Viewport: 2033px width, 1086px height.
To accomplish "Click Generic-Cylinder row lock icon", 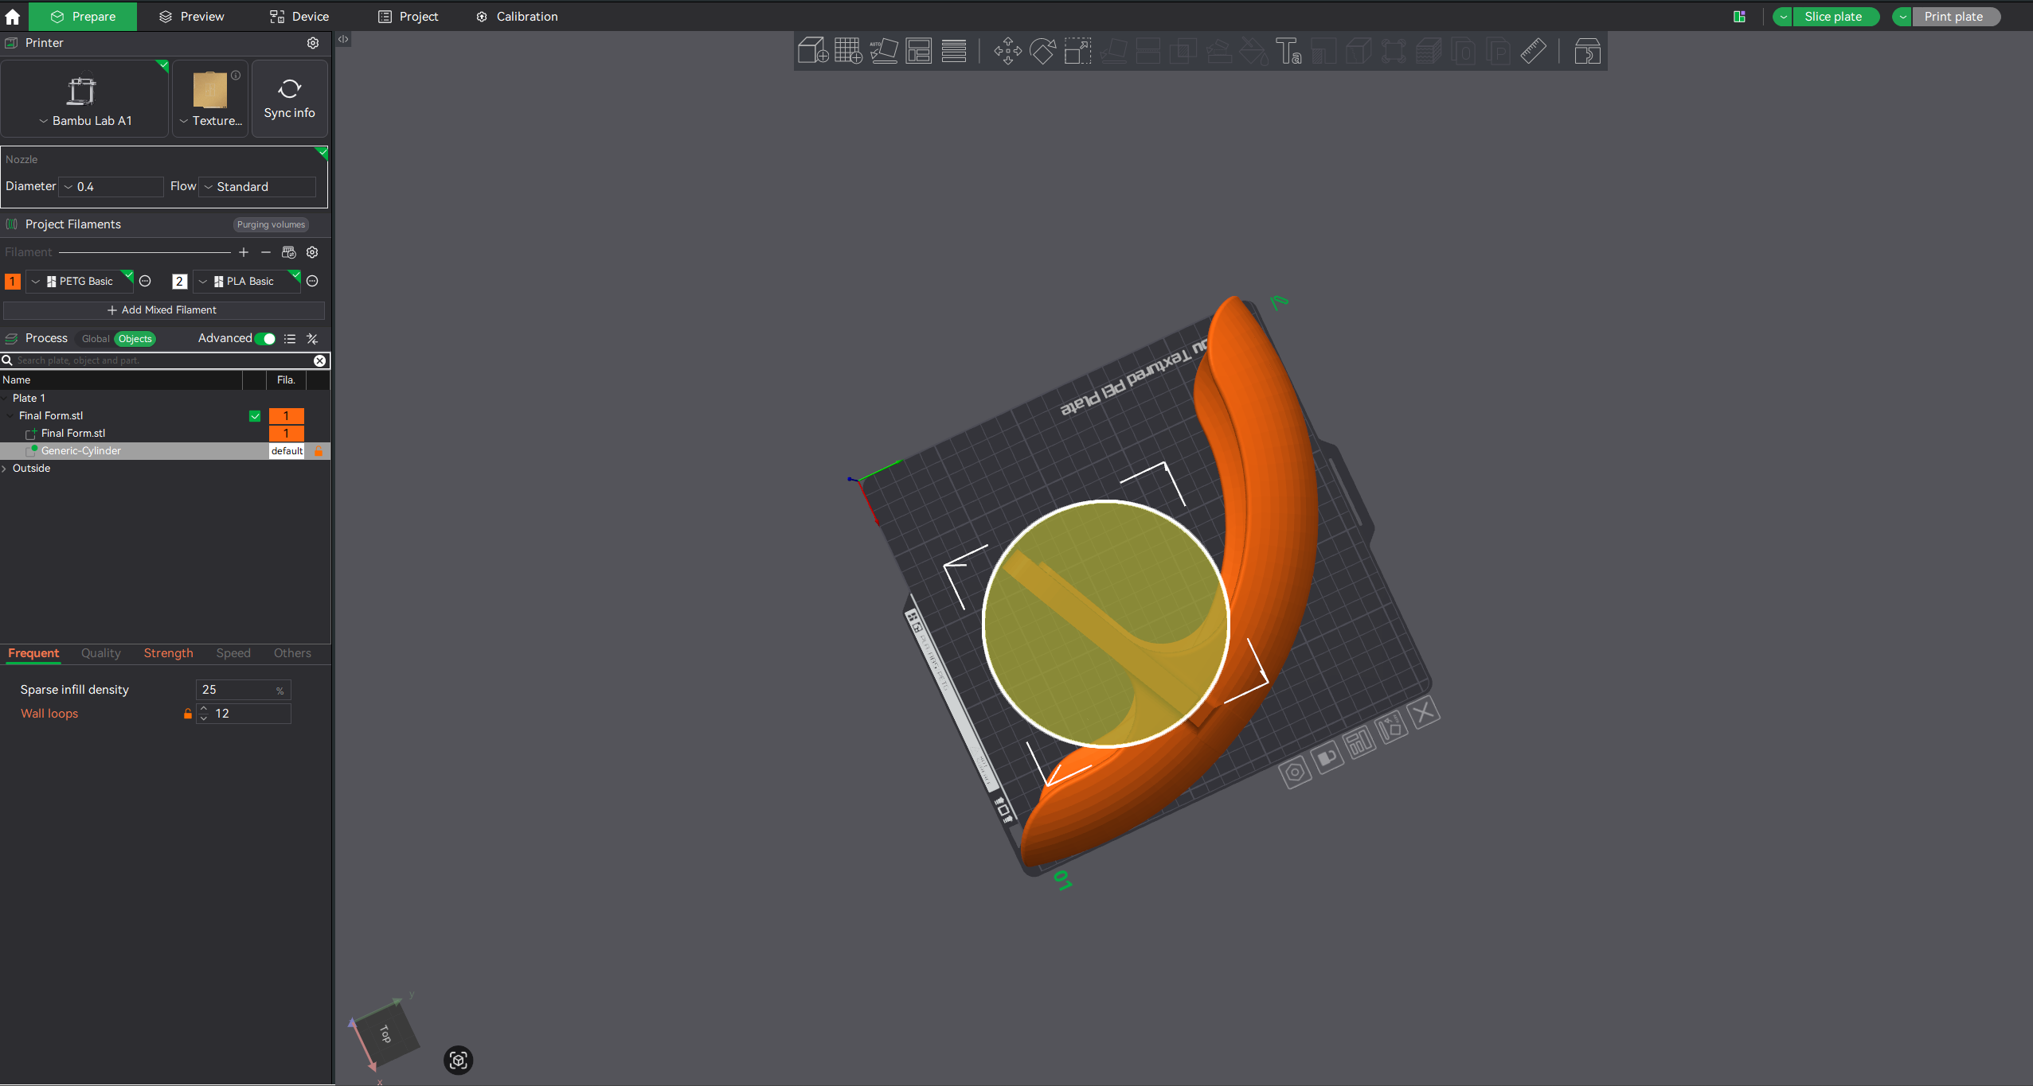I will tap(319, 451).
